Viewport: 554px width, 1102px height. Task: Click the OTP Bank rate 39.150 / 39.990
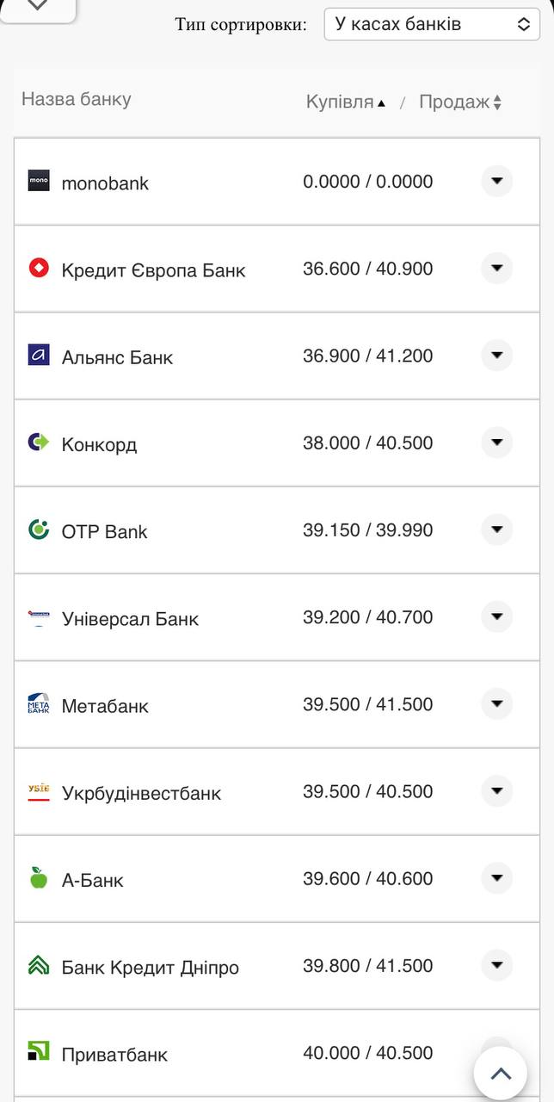[x=367, y=530]
